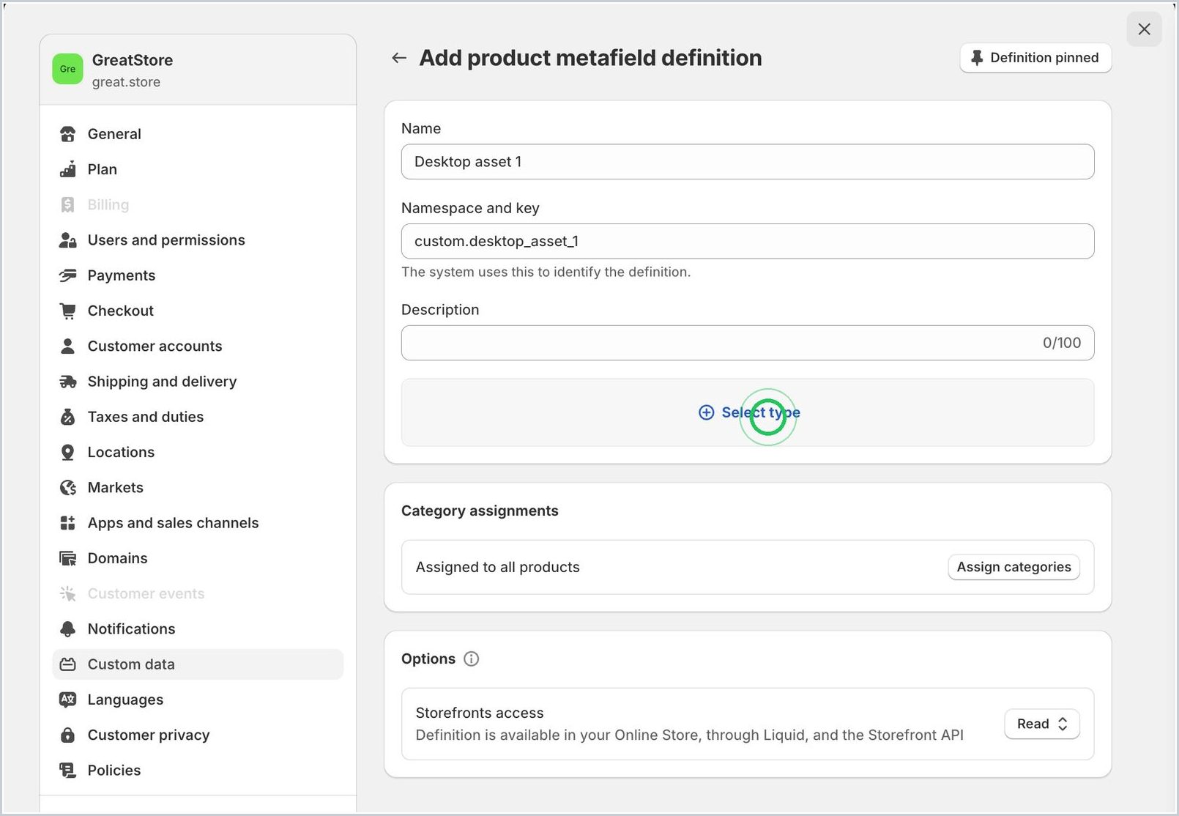1179x816 pixels.
Task: Click the General store icon
Action: (67, 134)
